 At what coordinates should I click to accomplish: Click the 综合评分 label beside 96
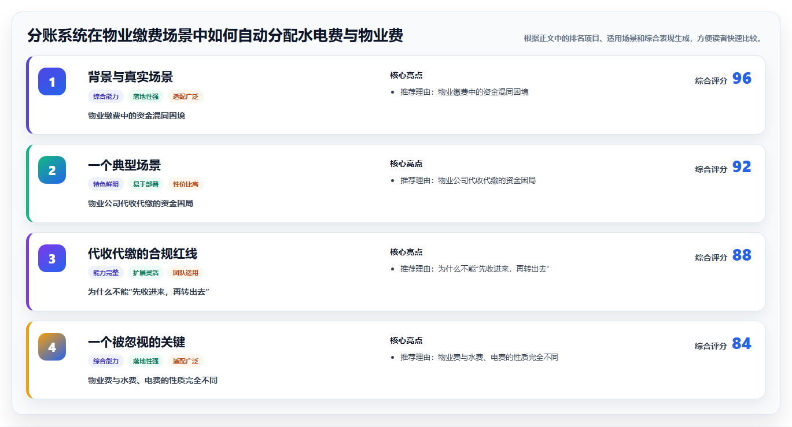coord(711,81)
